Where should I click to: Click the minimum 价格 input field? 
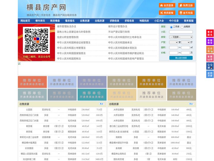coord(174,53)
